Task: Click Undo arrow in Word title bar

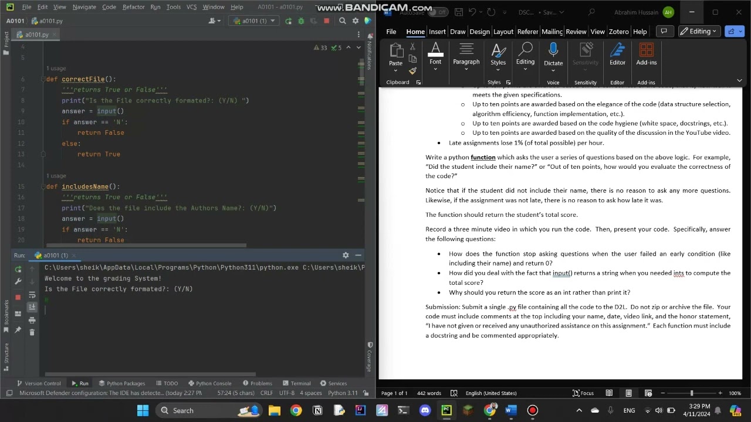Action: tap(473, 12)
